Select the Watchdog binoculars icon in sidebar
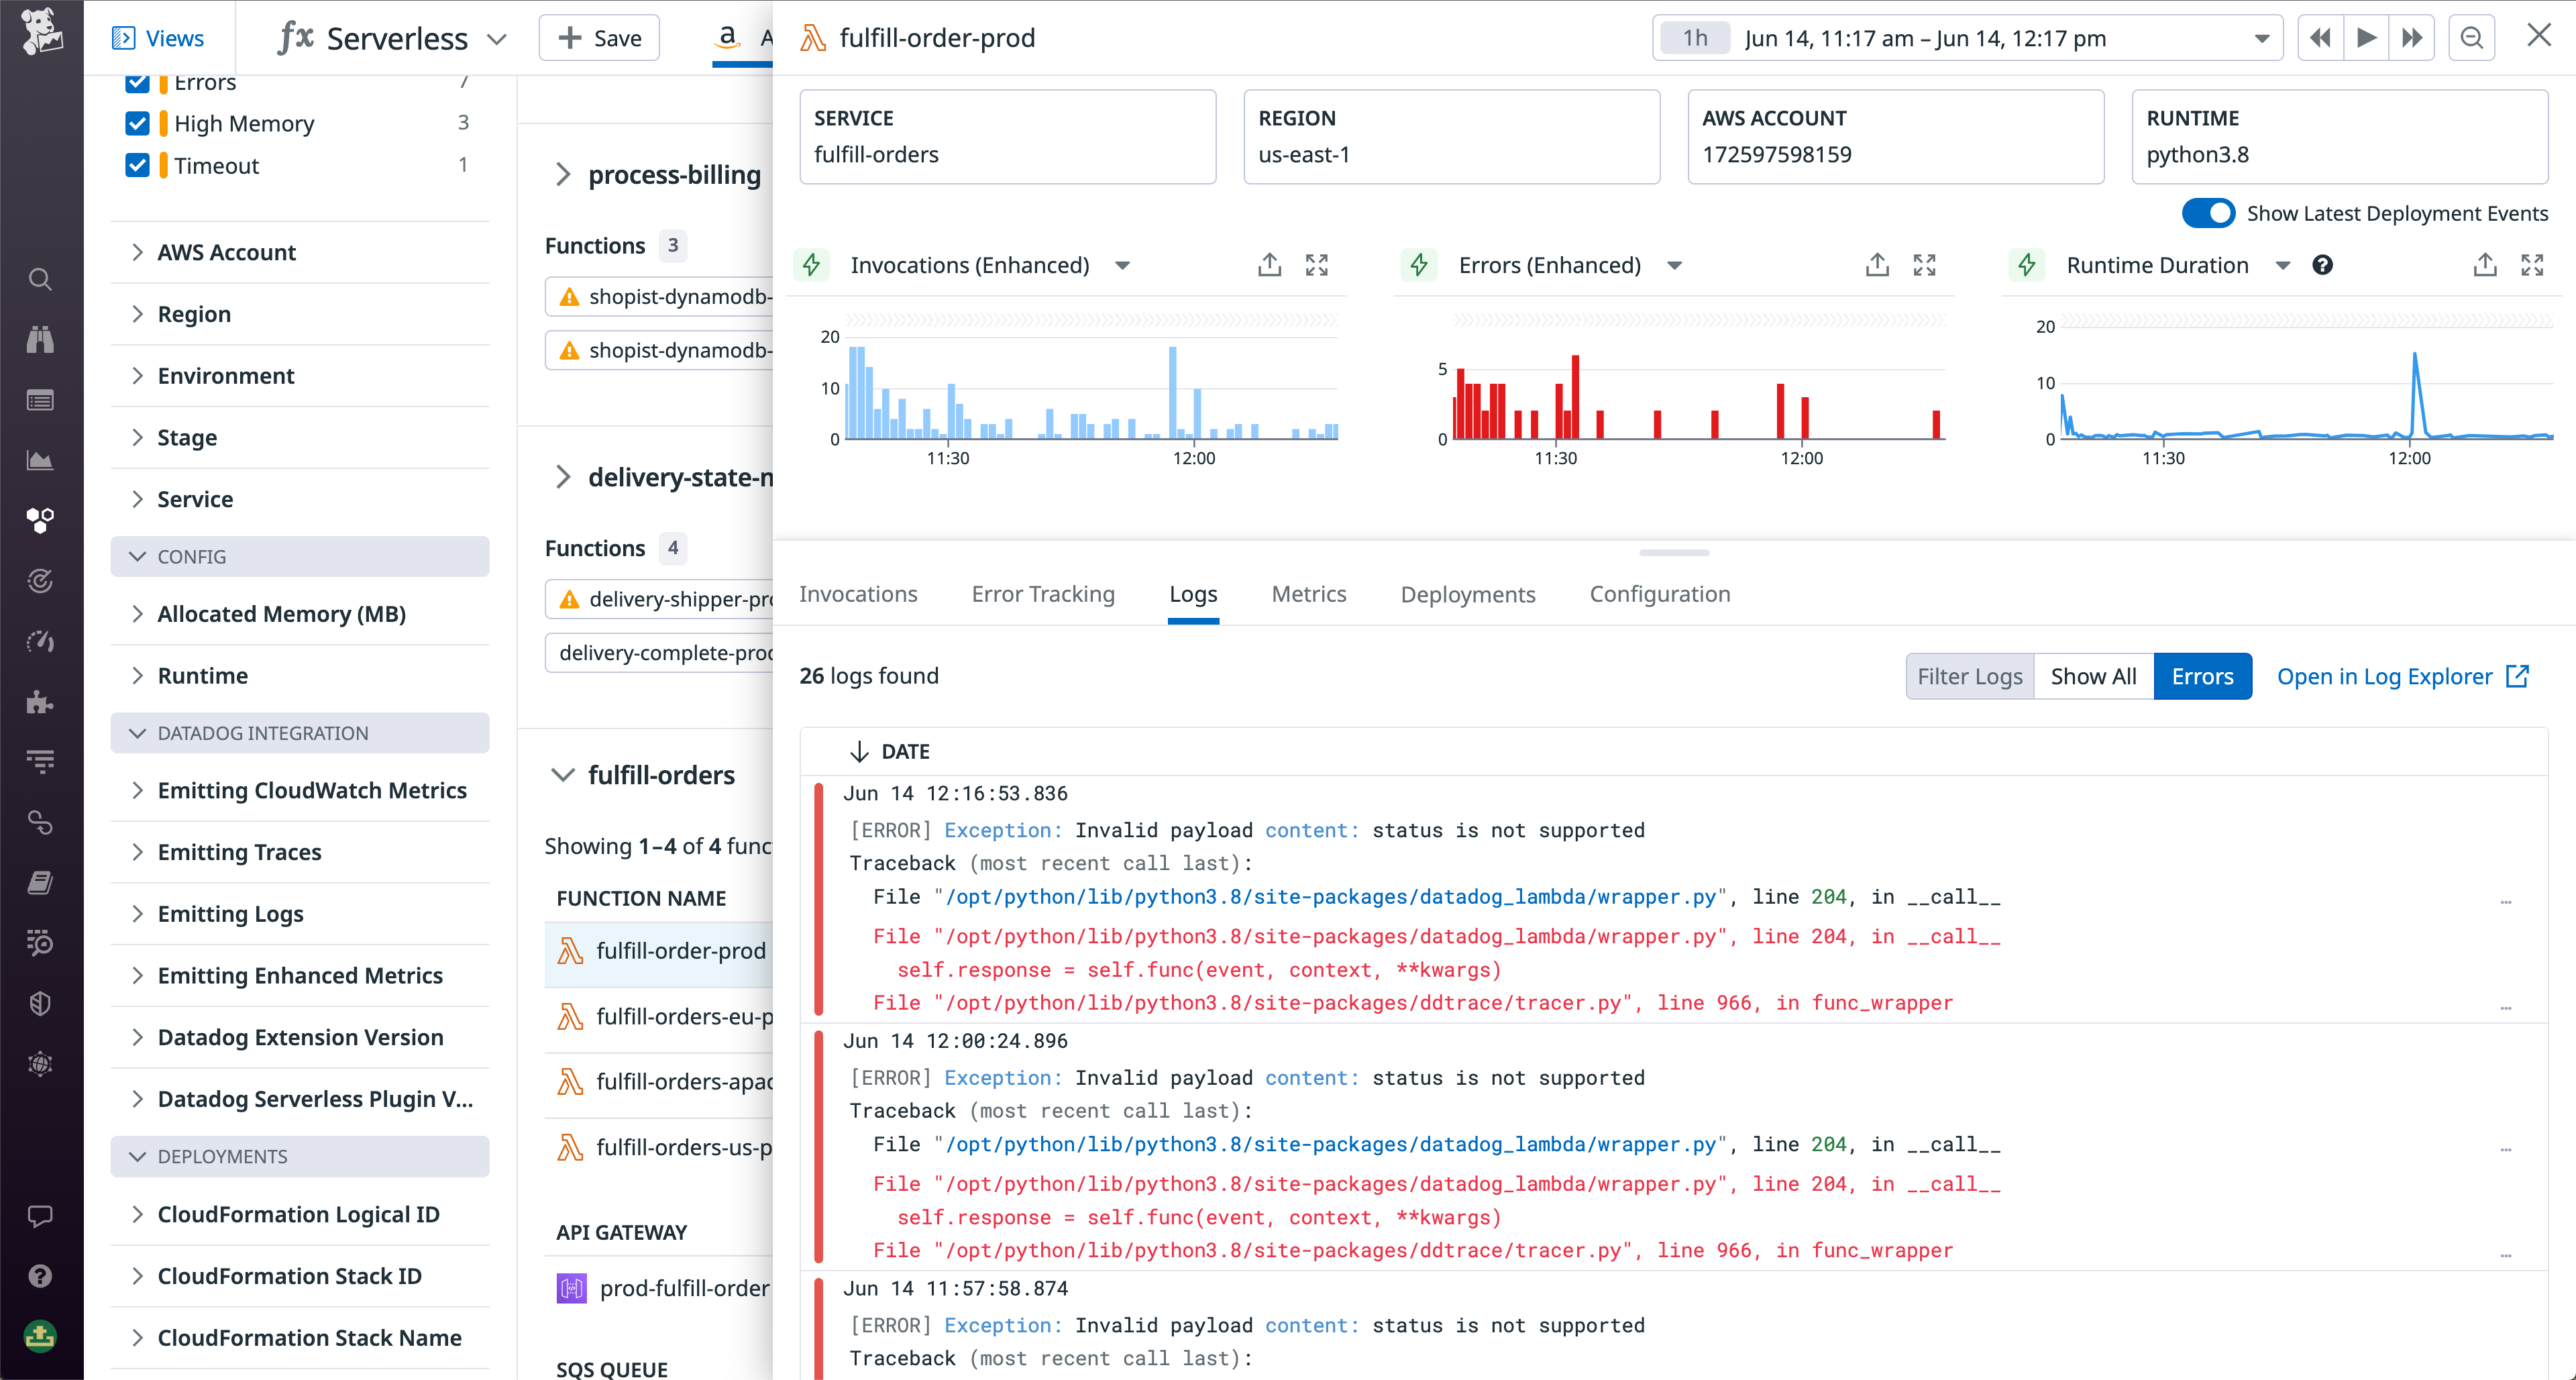The image size is (2576, 1380). (x=40, y=339)
